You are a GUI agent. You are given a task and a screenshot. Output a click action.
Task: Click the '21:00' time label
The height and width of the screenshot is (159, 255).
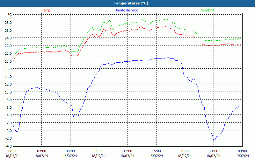click(214, 151)
